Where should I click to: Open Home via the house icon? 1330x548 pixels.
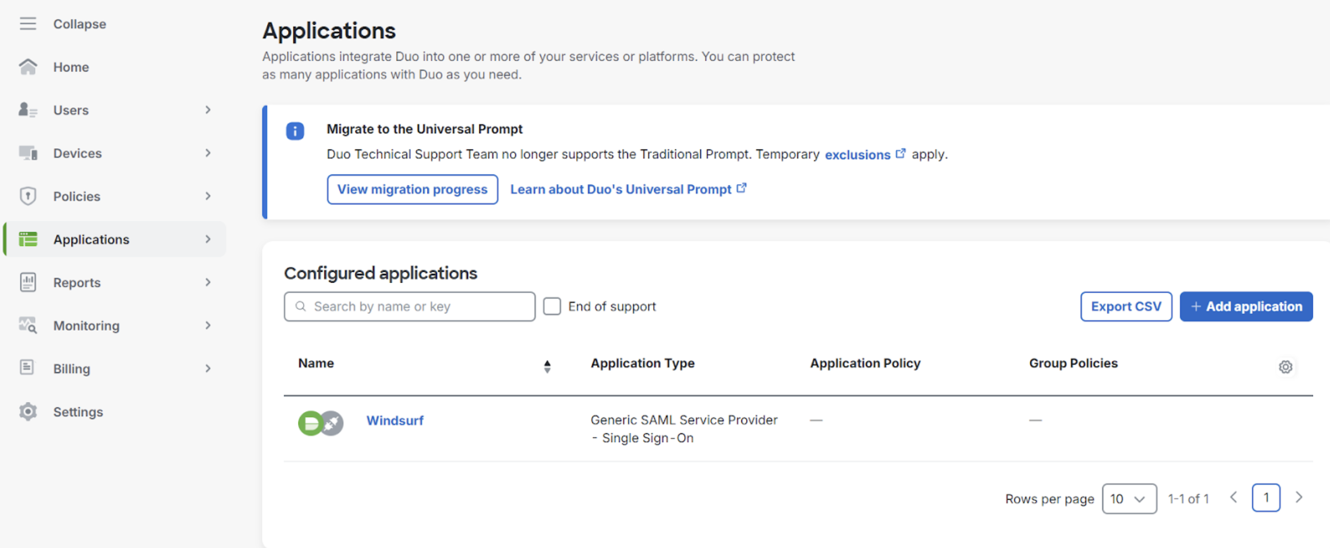pos(28,67)
